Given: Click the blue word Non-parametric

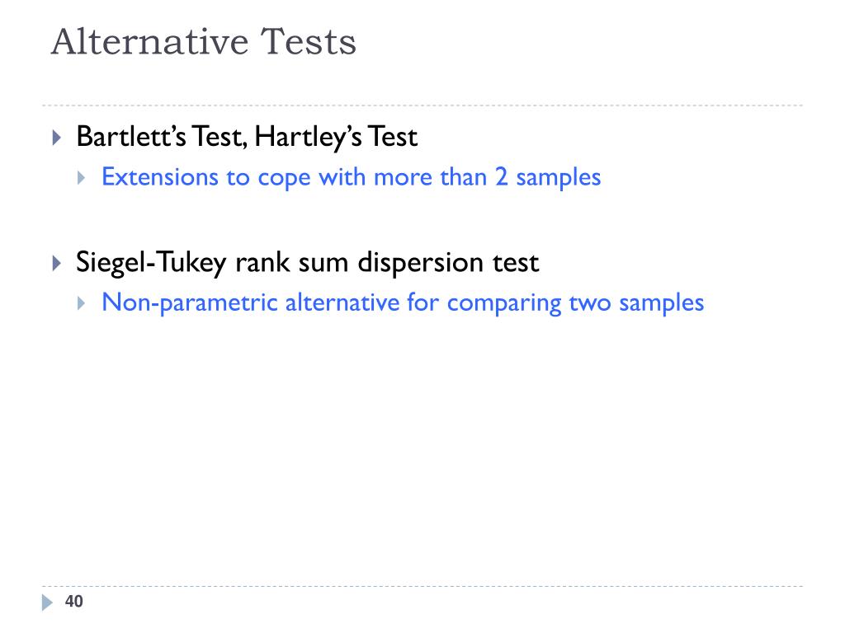Looking at the screenshot, I should (190, 302).
